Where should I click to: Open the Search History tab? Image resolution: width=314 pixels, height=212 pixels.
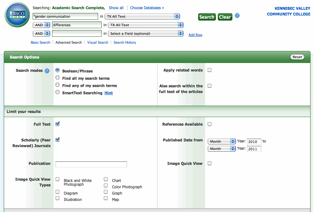[125, 42]
